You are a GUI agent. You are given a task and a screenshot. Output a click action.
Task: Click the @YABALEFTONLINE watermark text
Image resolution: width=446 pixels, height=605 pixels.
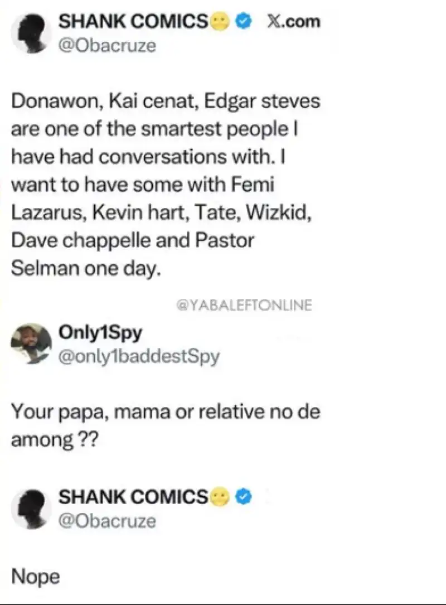[244, 305]
